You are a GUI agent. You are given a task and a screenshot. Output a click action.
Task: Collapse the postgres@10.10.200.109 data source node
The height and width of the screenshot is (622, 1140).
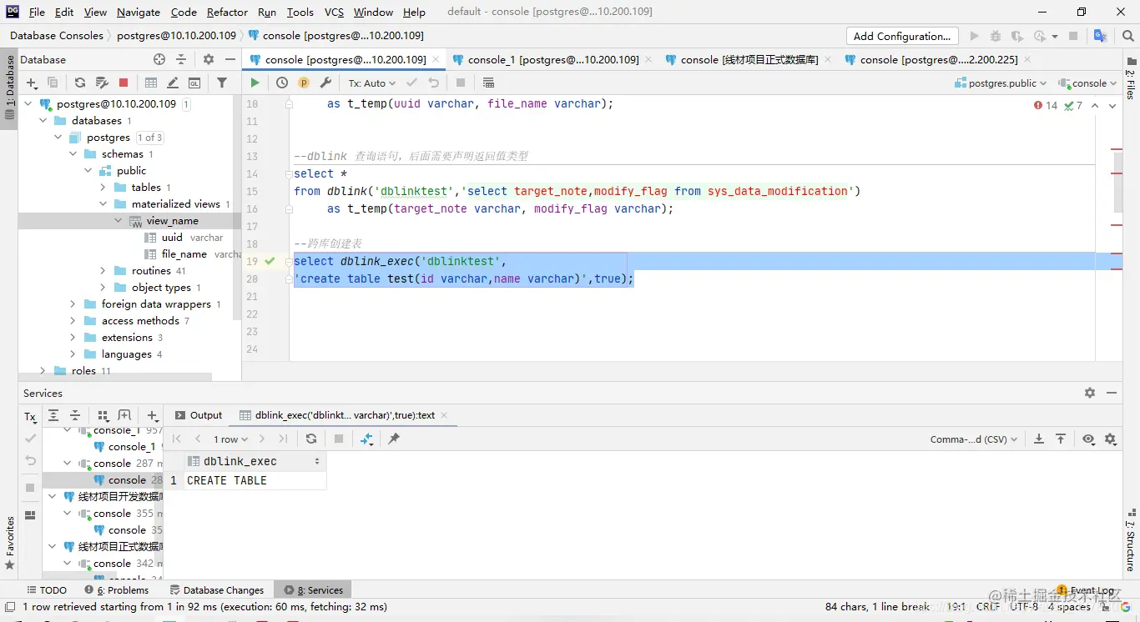[x=28, y=104]
